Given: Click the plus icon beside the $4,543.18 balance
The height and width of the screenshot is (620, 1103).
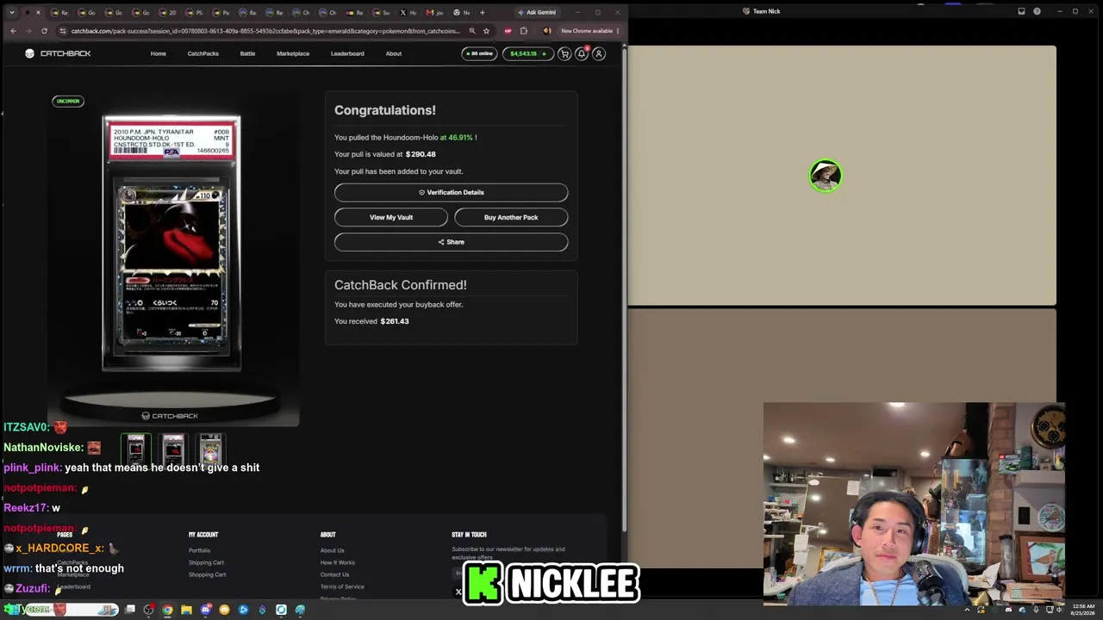Looking at the screenshot, I should (x=544, y=53).
